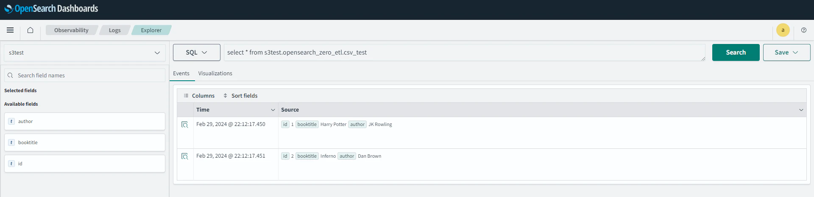
Task: Click the Selected fields heading
Action: (x=20, y=90)
